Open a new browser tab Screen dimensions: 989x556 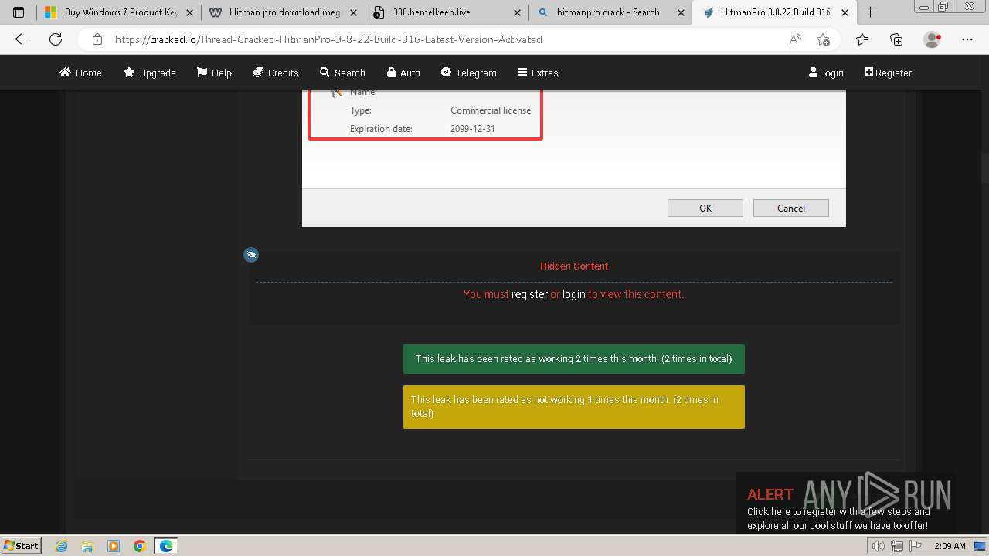click(x=870, y=12)
